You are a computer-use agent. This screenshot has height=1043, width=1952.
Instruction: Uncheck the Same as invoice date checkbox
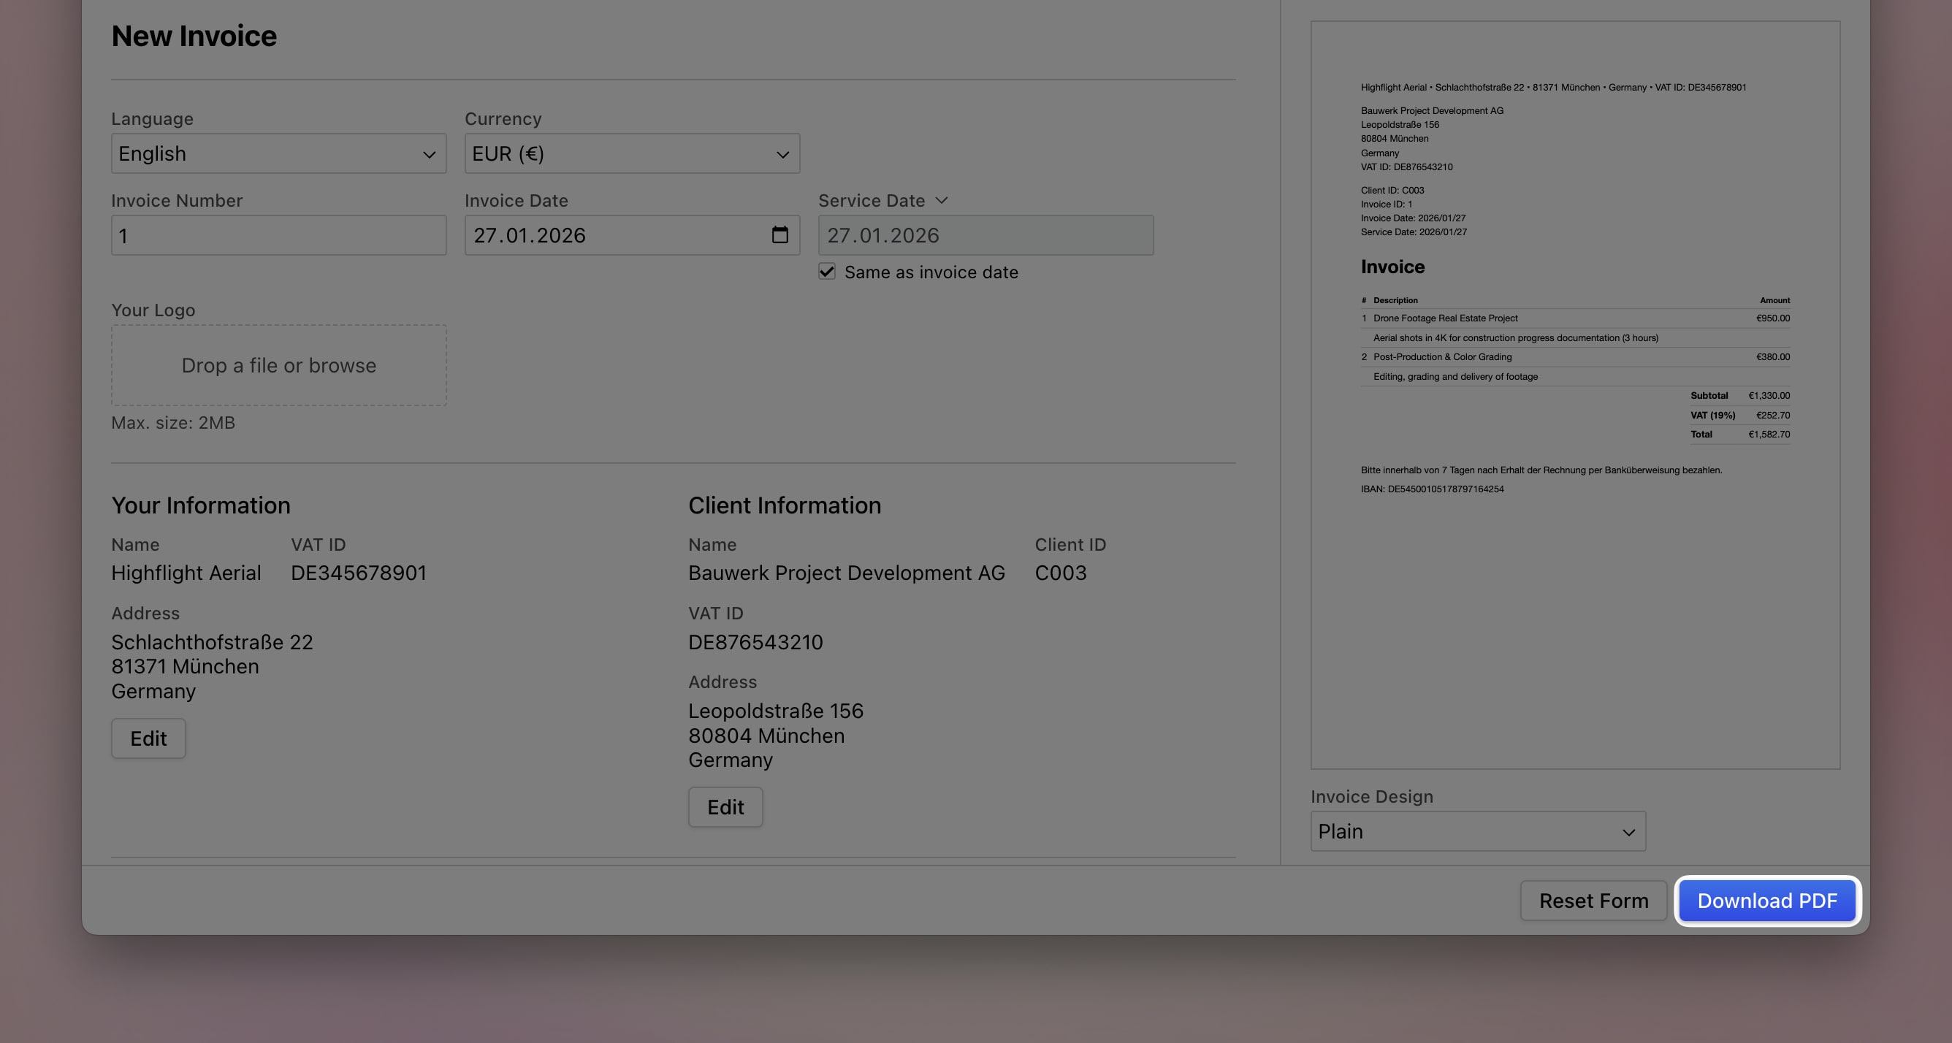point(827,271)
